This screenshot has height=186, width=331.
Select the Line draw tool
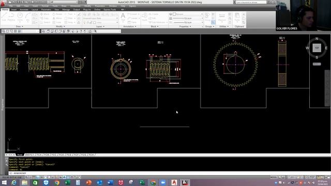pos(4,17)
